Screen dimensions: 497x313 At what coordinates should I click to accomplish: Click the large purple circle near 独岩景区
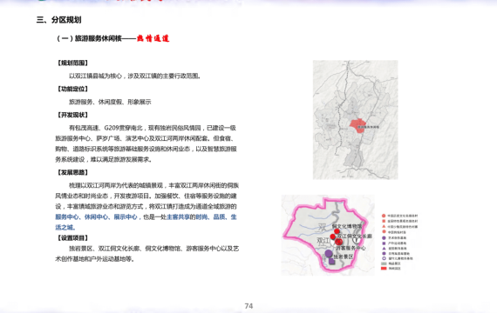329,253
